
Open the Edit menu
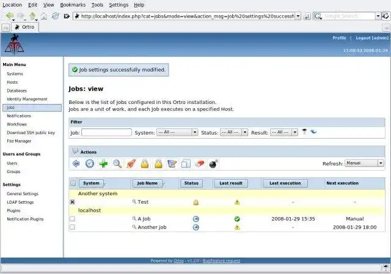click(x=32, y=5)
